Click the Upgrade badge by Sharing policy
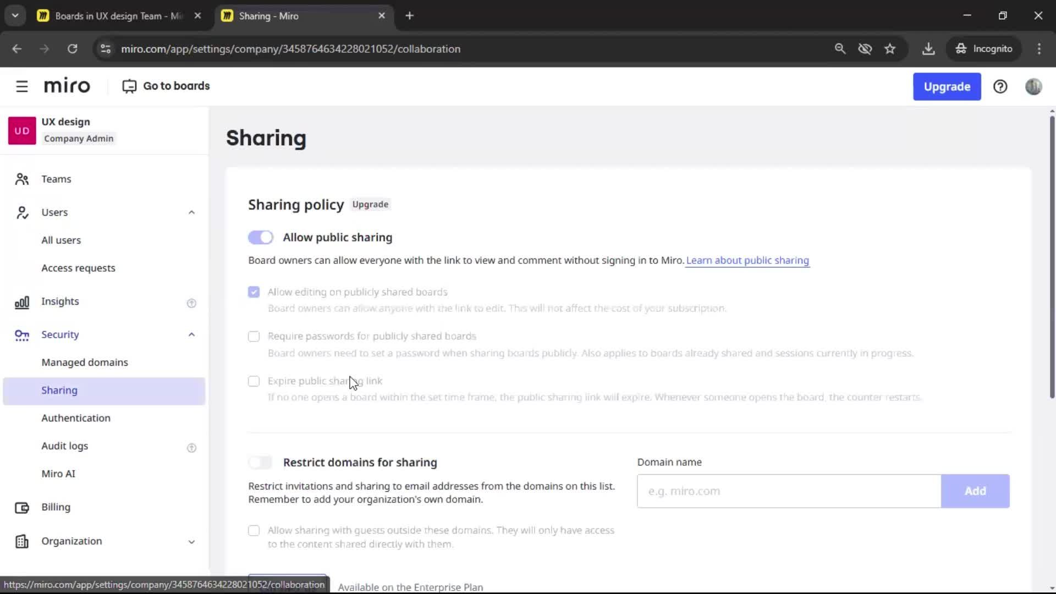This screenshot has width=1056, height=594. pyautogui.click(x=370, y=205)
